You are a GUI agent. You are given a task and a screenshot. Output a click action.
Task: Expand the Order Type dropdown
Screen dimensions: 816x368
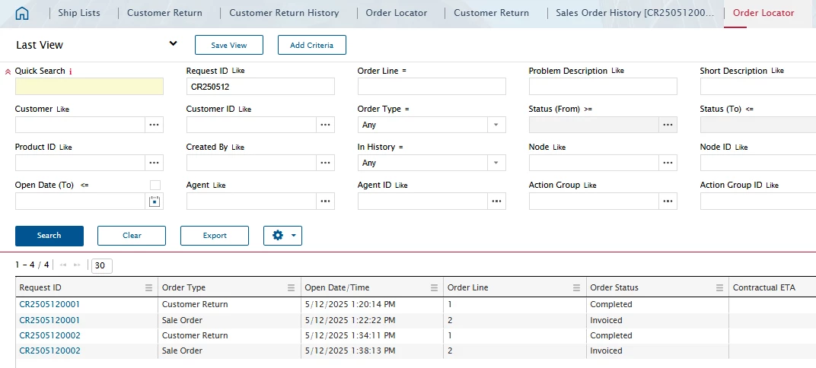[496, 125]
